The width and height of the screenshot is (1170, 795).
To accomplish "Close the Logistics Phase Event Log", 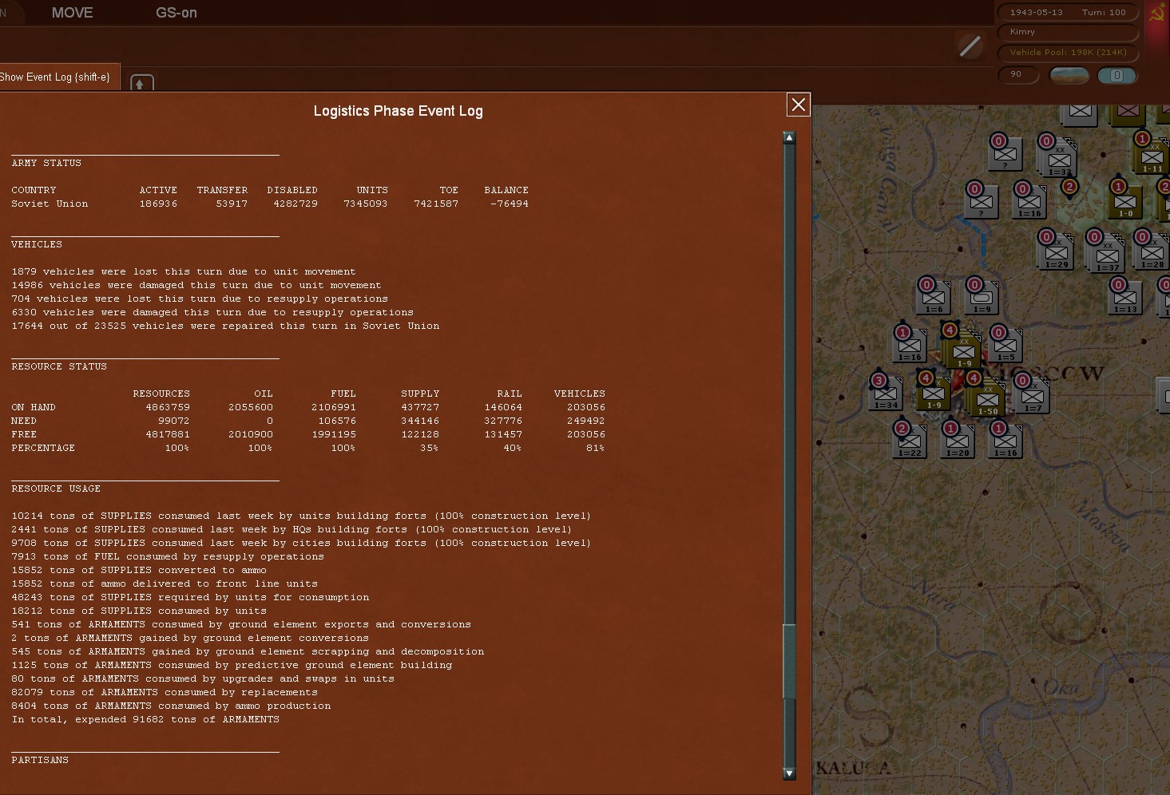I will (x=798, y=105).
